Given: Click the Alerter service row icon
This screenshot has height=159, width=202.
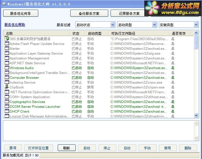Looking at the screenshot, I should (x=7, y=48).
